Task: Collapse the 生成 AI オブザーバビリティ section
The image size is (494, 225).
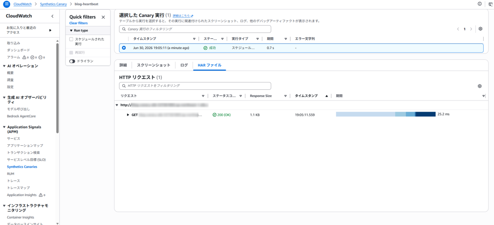Action: tap(4, 97)
